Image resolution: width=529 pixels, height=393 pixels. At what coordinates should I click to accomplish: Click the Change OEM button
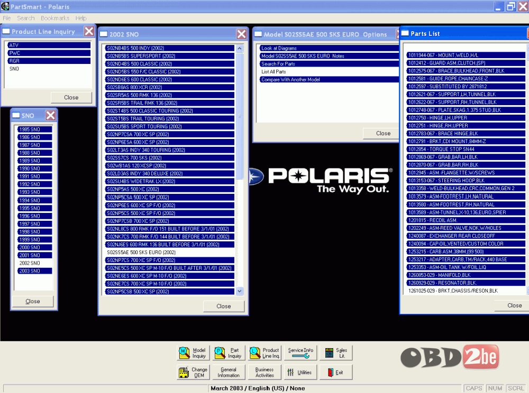(x=193, y=372)
